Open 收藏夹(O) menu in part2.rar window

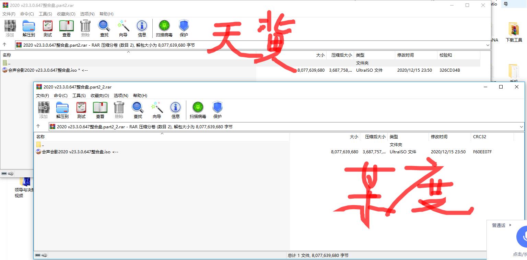click(x=66, y=14)
